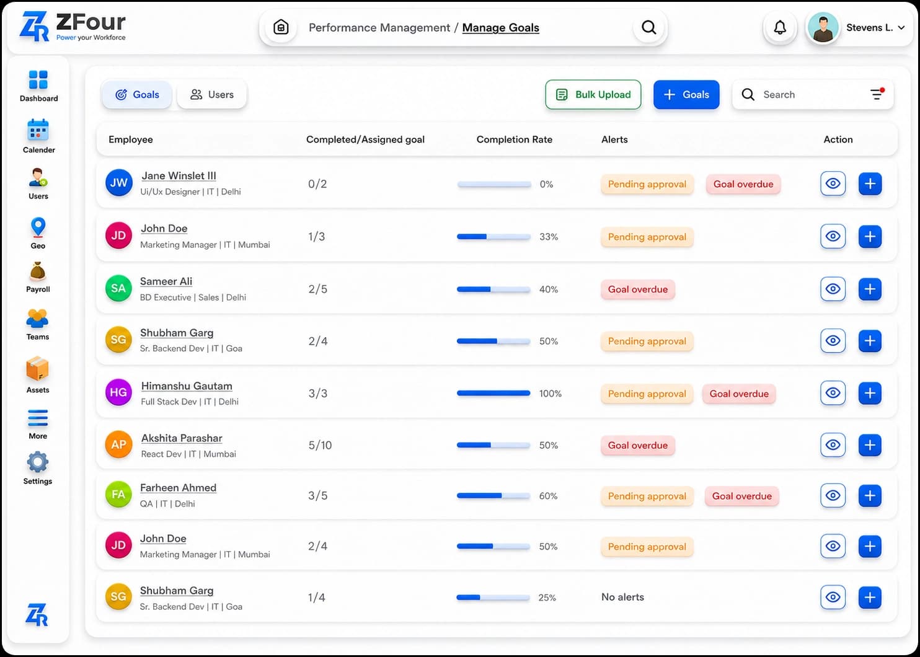Screen dimensions: 920x657
Task: Click Completed/Assigned goal column header
Action: coord(365,139)
